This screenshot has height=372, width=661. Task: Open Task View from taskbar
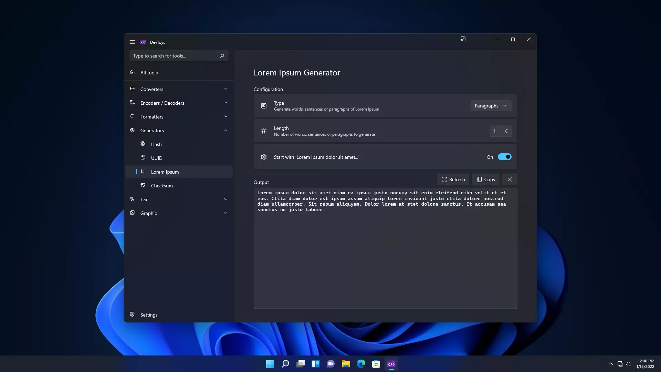pyautogui.click(x=301, y=364)
